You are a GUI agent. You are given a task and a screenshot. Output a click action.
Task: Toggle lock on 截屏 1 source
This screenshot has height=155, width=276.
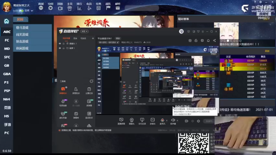point(63,48)
